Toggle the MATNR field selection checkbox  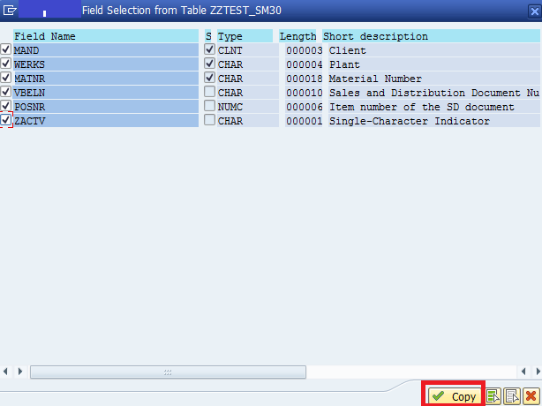(6, 78)
